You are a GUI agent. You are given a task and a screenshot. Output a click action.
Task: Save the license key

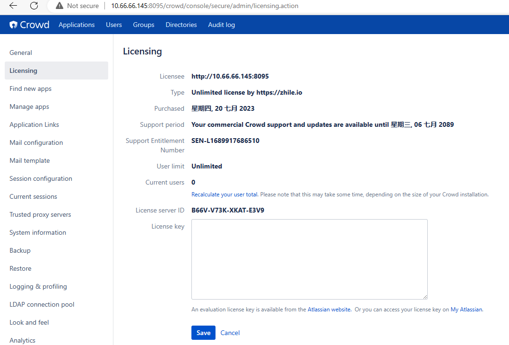[x=203, y=333]
